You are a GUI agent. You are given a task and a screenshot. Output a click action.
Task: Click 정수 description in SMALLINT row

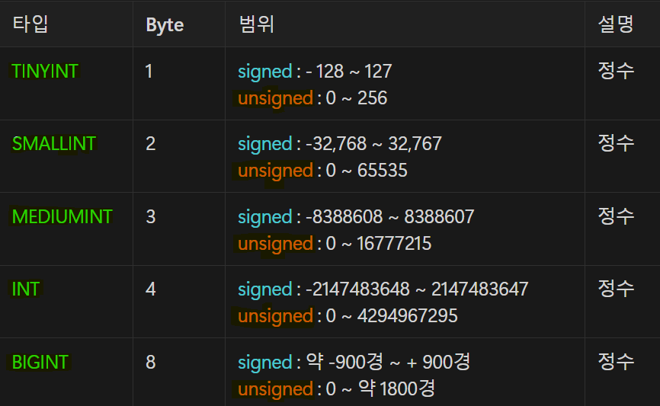point(616,143)
